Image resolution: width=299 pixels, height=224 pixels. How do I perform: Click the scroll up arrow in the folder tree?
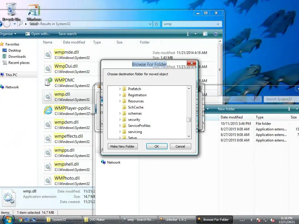189,88
